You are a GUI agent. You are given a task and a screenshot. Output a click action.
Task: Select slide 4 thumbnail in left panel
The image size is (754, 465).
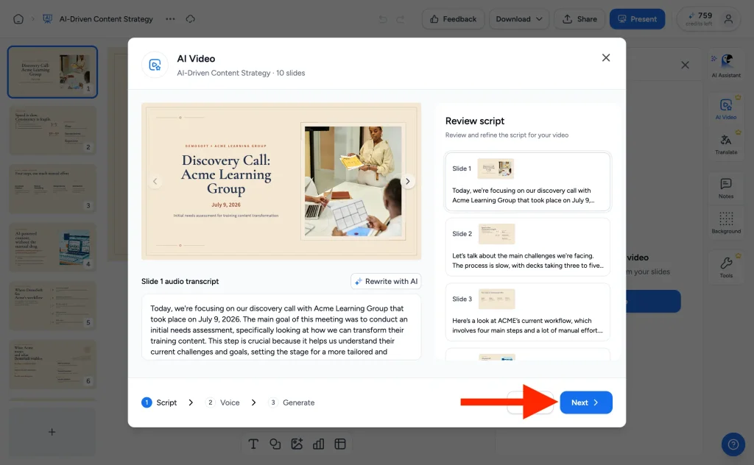[x=52, y=247]
